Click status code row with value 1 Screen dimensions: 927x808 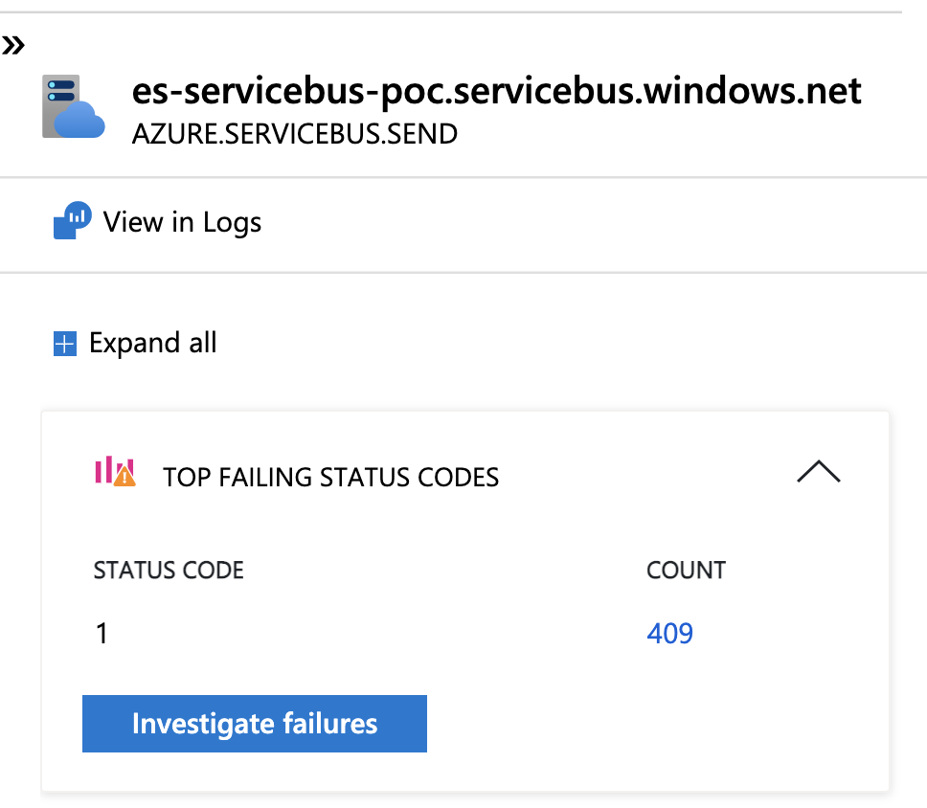(x=102, y=633)
